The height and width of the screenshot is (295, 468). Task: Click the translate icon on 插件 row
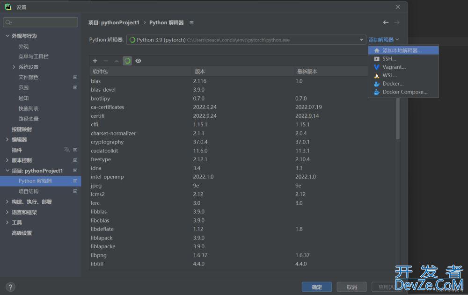point(67,150)
